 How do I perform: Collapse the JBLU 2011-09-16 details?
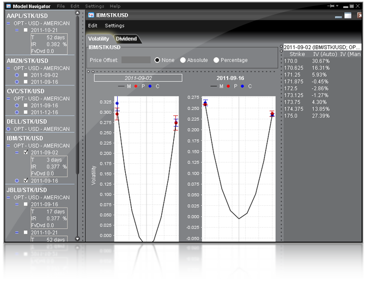[17, 204]
